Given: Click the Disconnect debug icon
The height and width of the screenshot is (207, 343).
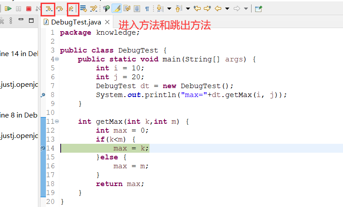Looking at the screenshot, I should tap(38, 9).
